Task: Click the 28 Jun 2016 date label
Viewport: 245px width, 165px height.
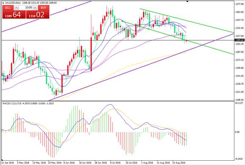Action: [x=101, y=163]
